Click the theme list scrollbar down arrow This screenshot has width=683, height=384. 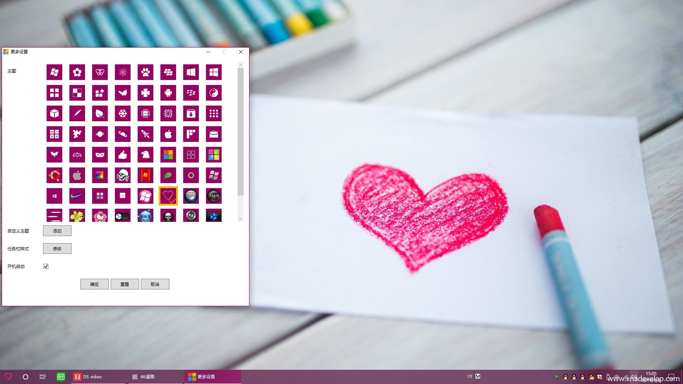tap(240, 219)
